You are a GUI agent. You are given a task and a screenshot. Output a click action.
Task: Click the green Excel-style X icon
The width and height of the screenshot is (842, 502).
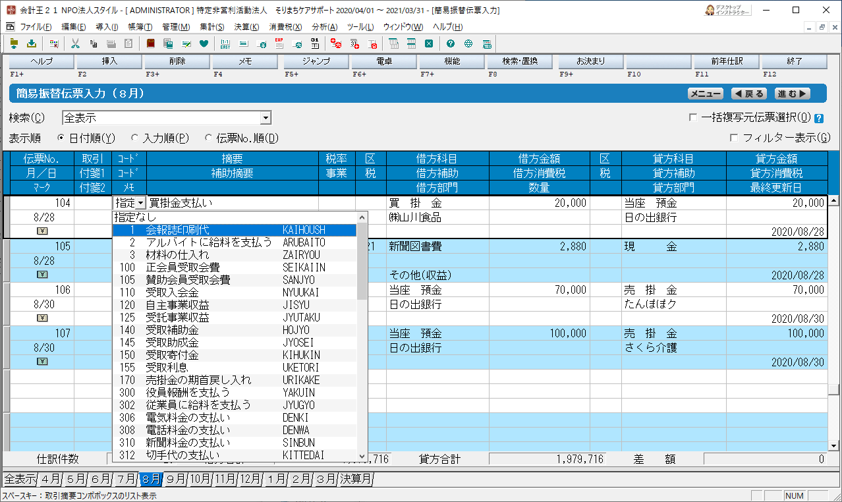(x=429, y=44)
